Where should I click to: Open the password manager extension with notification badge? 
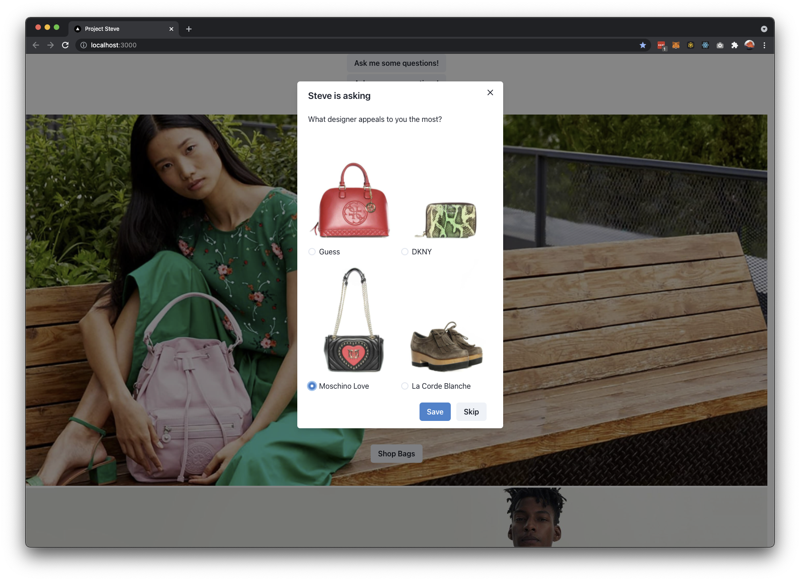pos(662,45)
